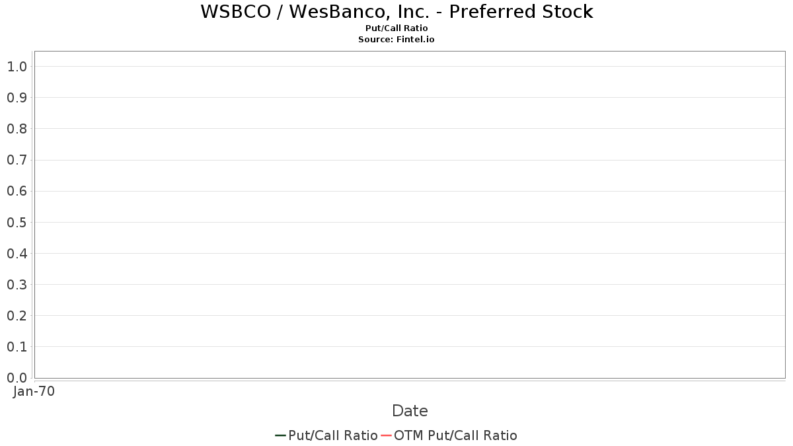Click the Jan-70 x-axis tick label
The width and height of the screenshot is (793, 446).
tap(34, 391)
